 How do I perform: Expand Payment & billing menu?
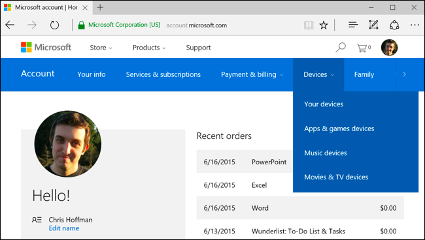[252, 74]
